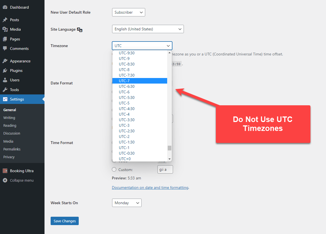Open Tools menu item label

click(x=14, y=90)
